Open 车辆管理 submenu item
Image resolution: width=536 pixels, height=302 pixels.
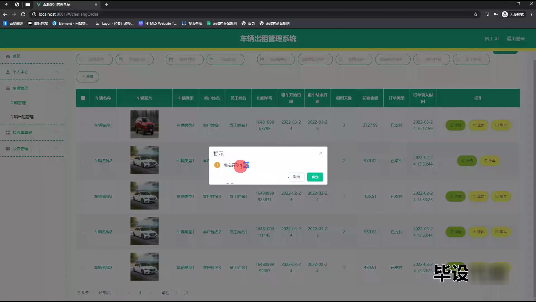click(x=18, y=103)
